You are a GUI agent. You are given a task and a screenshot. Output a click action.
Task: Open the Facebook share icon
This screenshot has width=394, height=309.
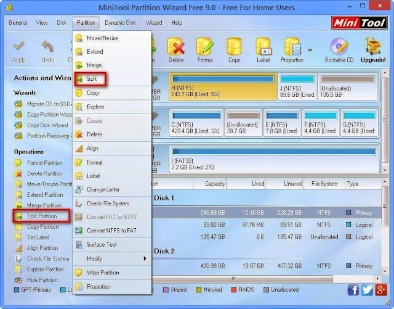pos(353,290)
